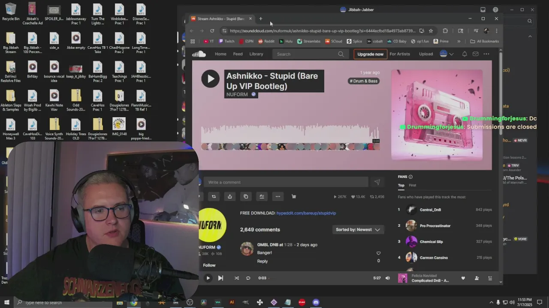The height and width of the screenshot is (308, 549).
Task: Open a new browser tab
Action: pos(260,18)
